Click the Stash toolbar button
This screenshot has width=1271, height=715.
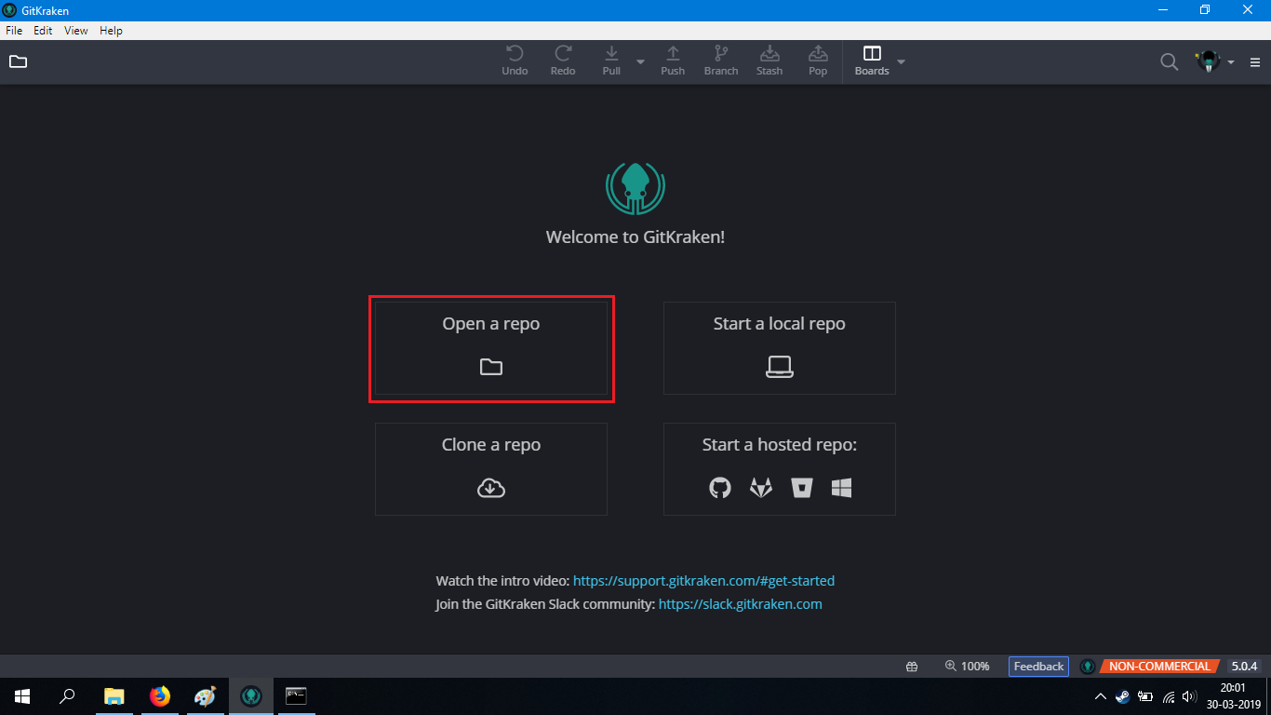click(x=769, y=61)
